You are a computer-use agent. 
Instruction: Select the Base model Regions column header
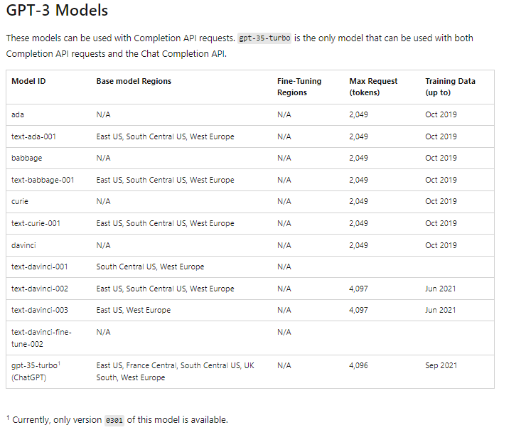click(134, 81)
